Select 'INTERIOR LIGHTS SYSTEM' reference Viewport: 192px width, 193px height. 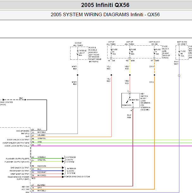(71, 171)
